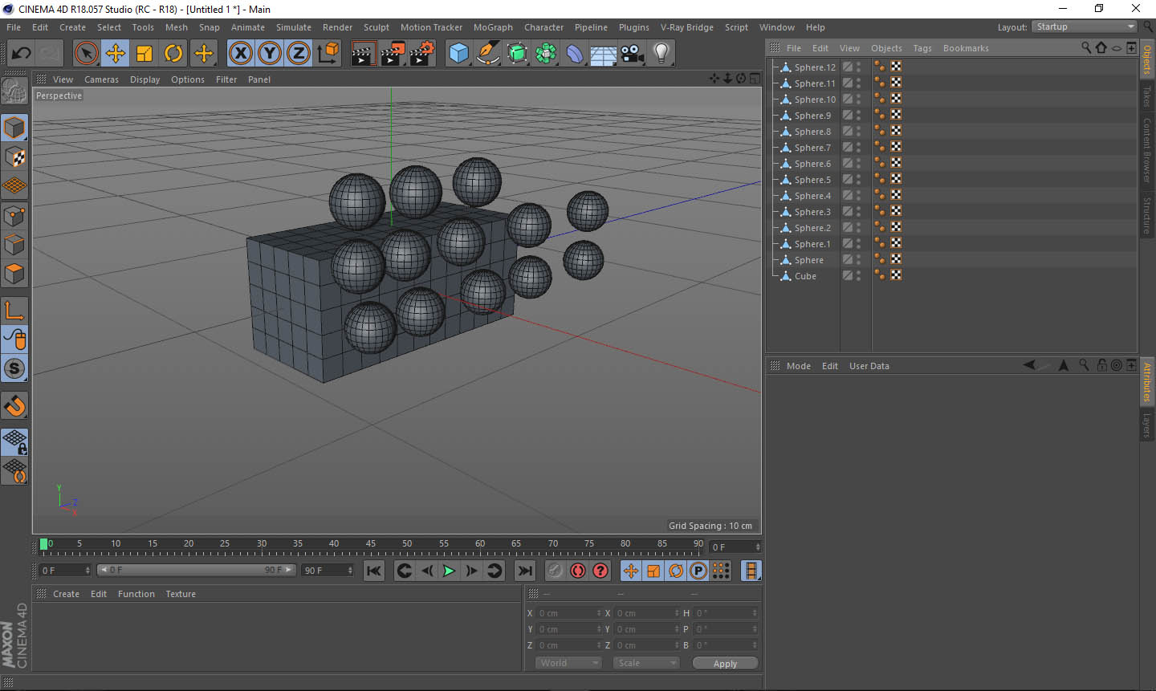1156x691 pixels.
Task: Open the Layout Startup dropdown
Action: click(1085, 26)
